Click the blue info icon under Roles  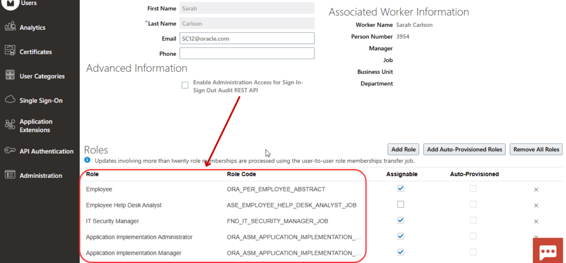(87, 160)
